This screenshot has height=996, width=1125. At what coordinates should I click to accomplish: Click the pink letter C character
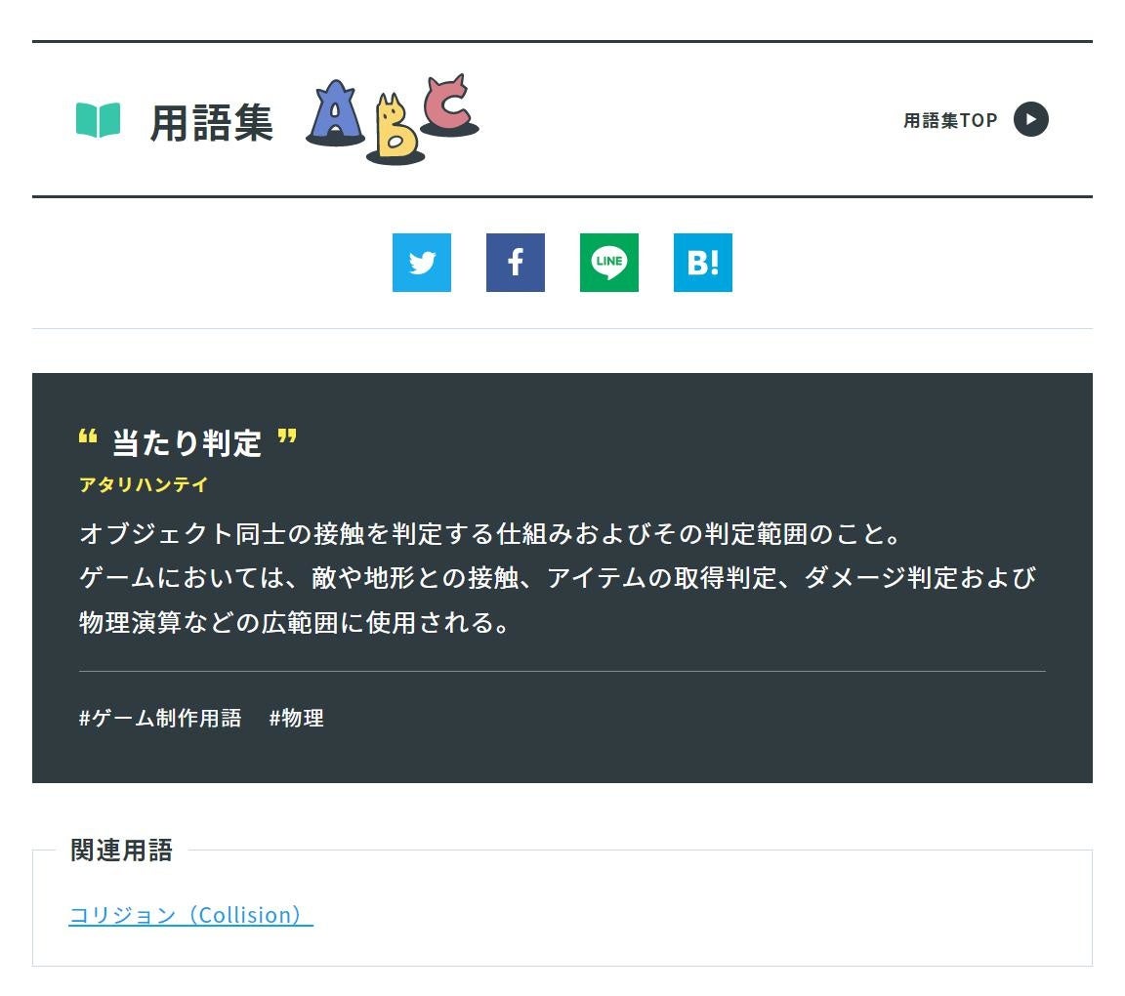click(449, 104)
